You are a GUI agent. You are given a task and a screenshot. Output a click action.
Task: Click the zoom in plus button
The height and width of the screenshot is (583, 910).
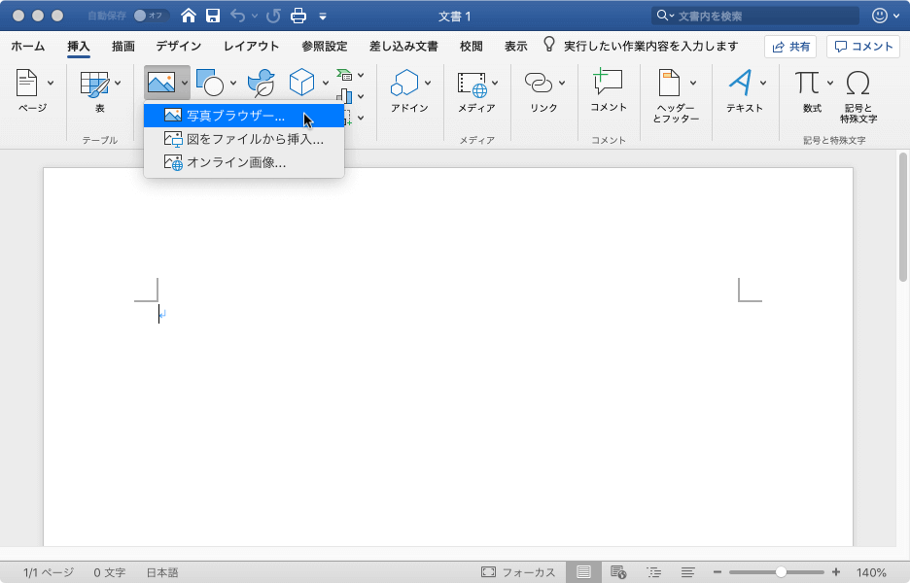[x=836, y=572]
